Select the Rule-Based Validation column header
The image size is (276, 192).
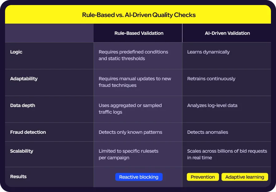pyautogui.click(x=139, y=33)
